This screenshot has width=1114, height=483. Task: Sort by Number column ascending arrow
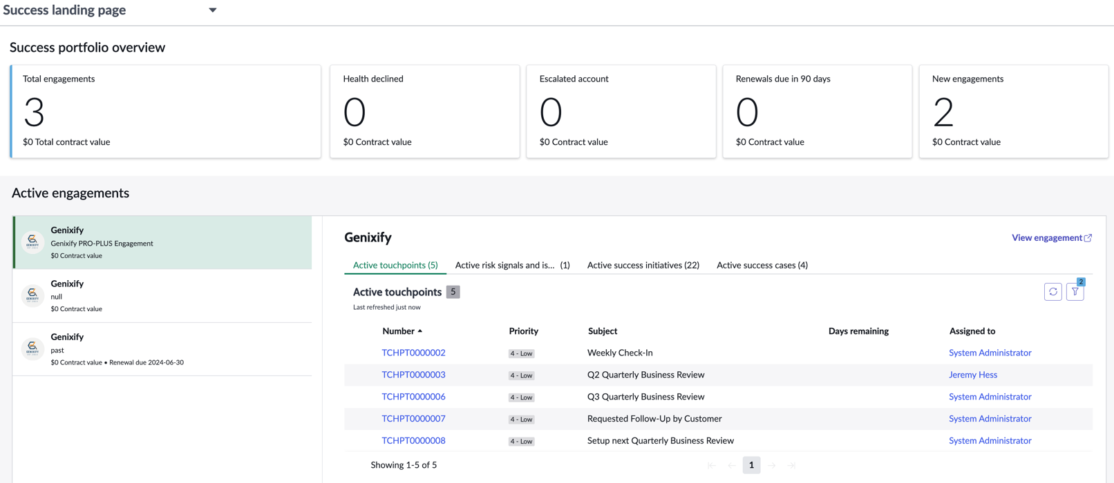point(420,331)
